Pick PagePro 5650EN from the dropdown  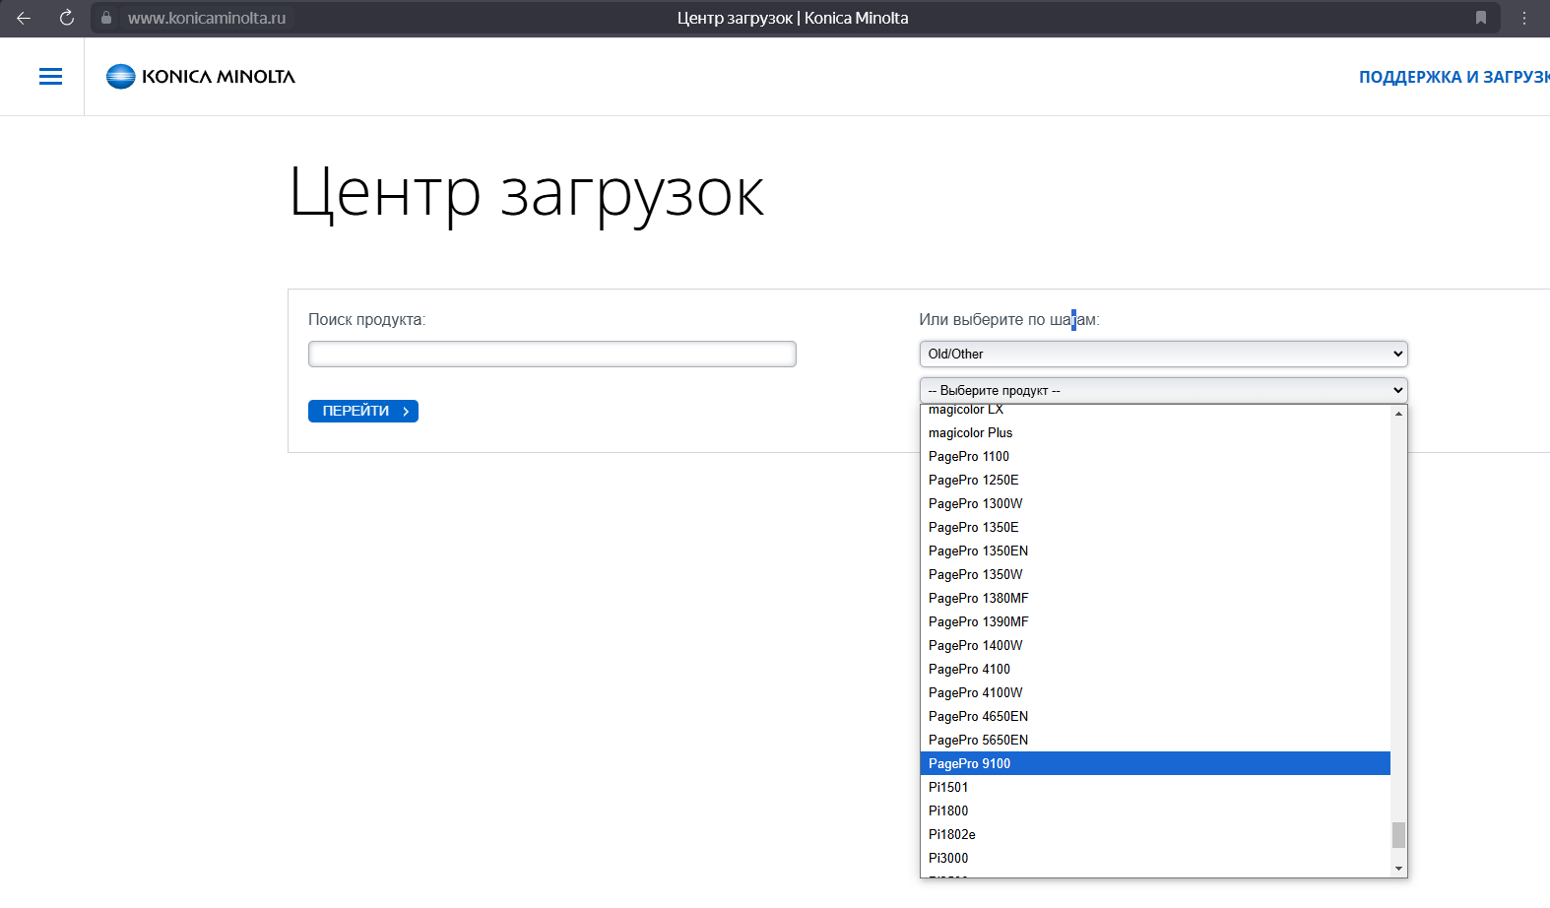coord(1155,740)
